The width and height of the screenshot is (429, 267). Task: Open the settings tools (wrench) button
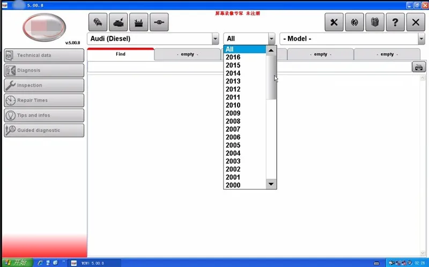pyautogui.click(x=334, y=22)
